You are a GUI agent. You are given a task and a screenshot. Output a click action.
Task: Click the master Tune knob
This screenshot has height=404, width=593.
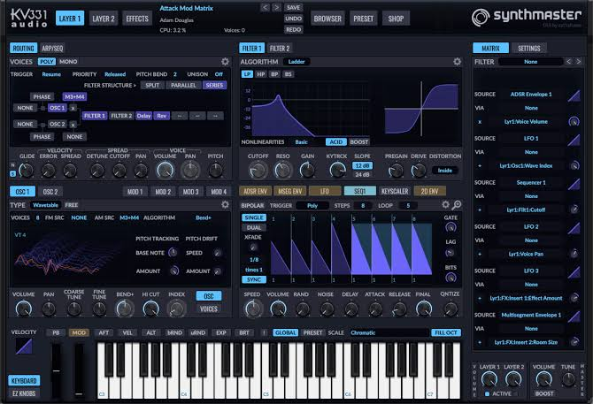point(568,379)
